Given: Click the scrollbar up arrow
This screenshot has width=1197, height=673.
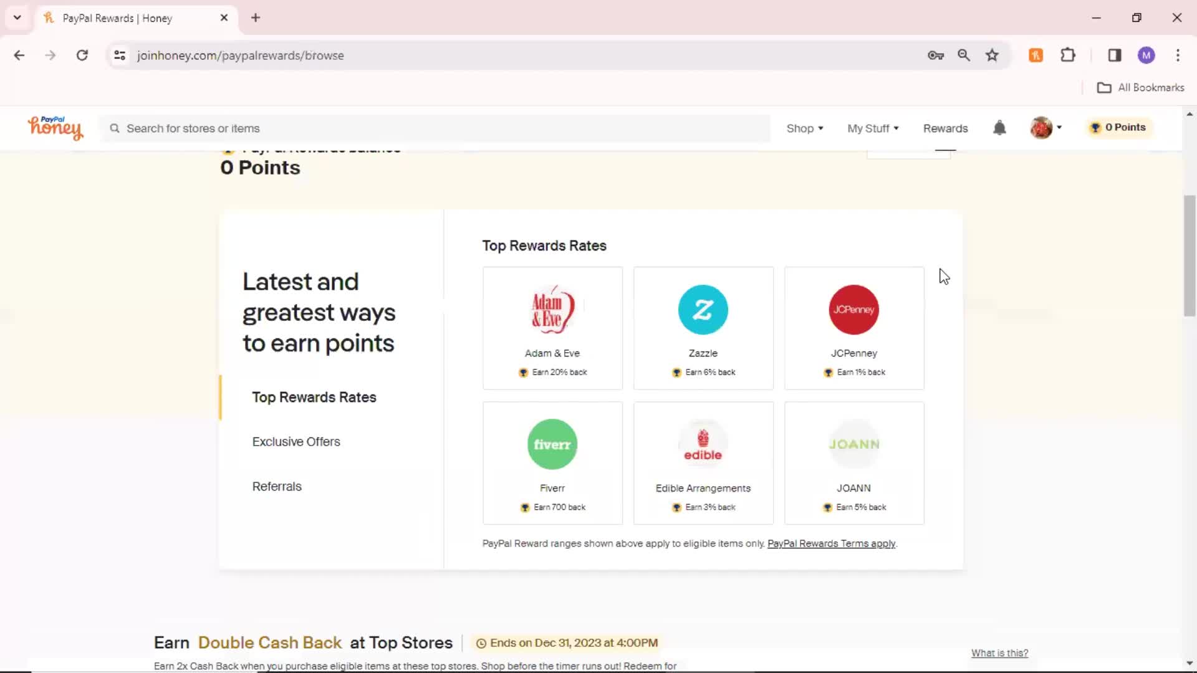Looking at the screenshot, I should 1190,114.
